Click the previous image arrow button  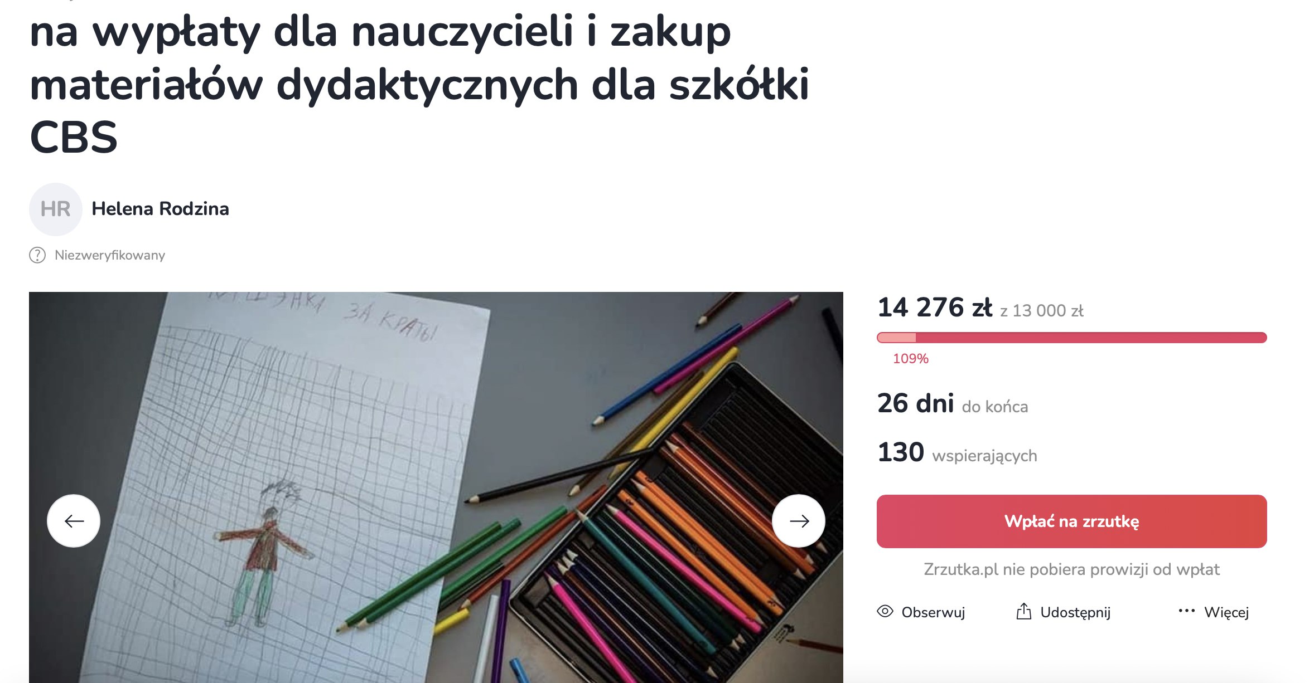(x=74, y=521)
